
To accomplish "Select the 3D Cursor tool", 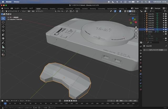I will 3,23.
